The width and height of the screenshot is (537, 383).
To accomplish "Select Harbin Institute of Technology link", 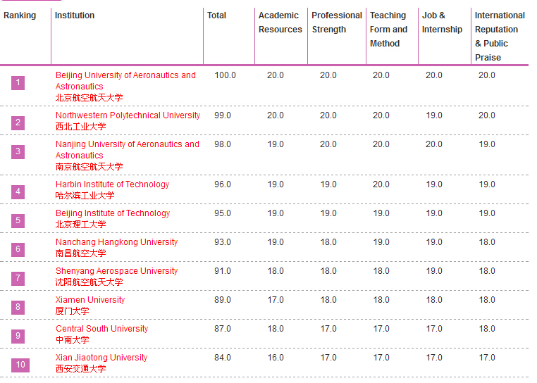I will pos(112,184).
